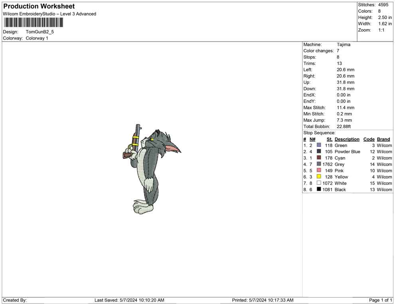The image size is (395, 304).
Task: Click the 'Wilcom EmbroideryStudio – Level 3 Advanced' line
Action: click(x=49, y=14)
